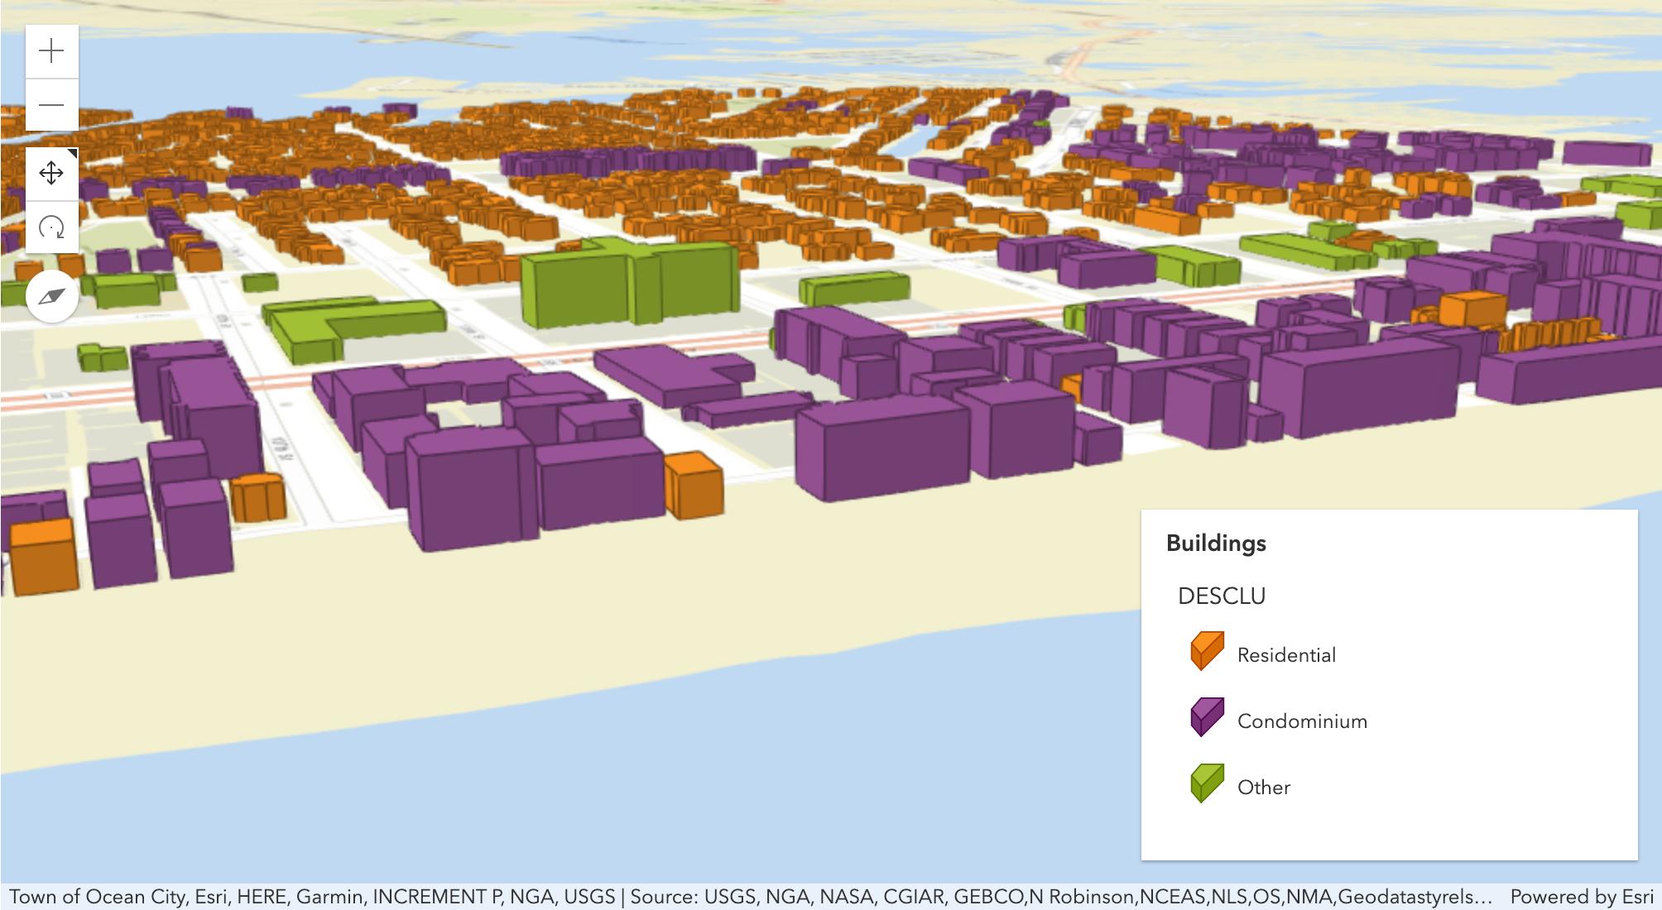
Task: Activate the pan navigation tool
Action: [x=51, y=174]
